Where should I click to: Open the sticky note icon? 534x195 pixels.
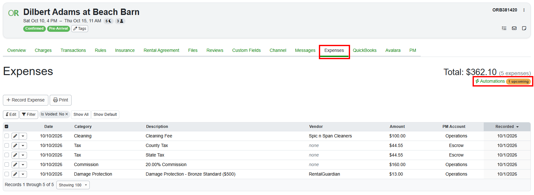click(x=524, y=28)
